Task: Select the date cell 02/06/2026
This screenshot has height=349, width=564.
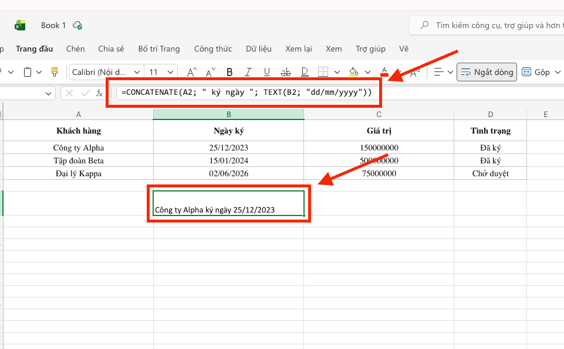Action: [x=229, y=173]
